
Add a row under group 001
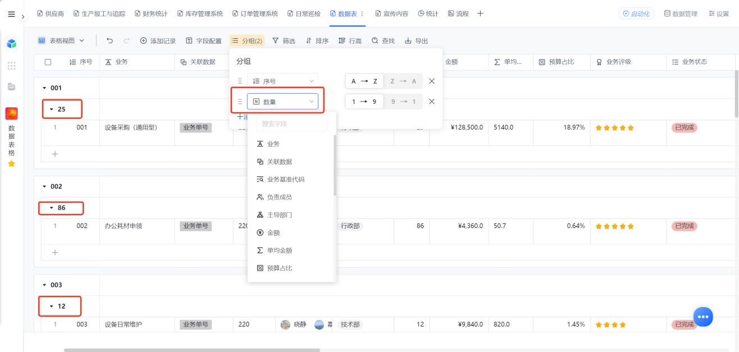click(x=55, y=154)
